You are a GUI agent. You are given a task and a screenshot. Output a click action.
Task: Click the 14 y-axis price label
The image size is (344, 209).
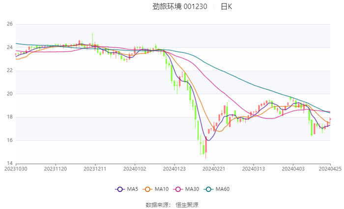(9, 163)
